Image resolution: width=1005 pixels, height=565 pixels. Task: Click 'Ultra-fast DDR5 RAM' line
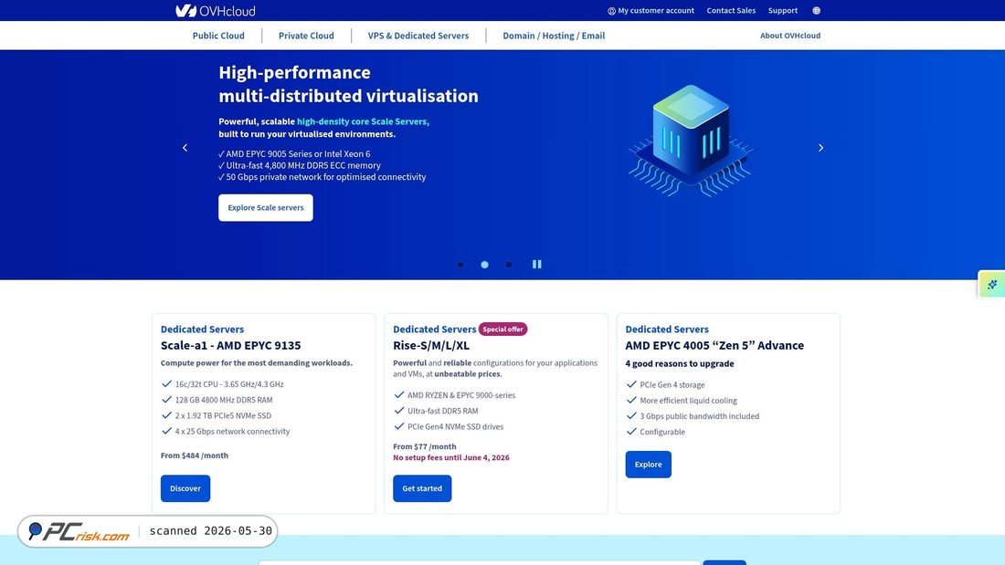[442, 412]
